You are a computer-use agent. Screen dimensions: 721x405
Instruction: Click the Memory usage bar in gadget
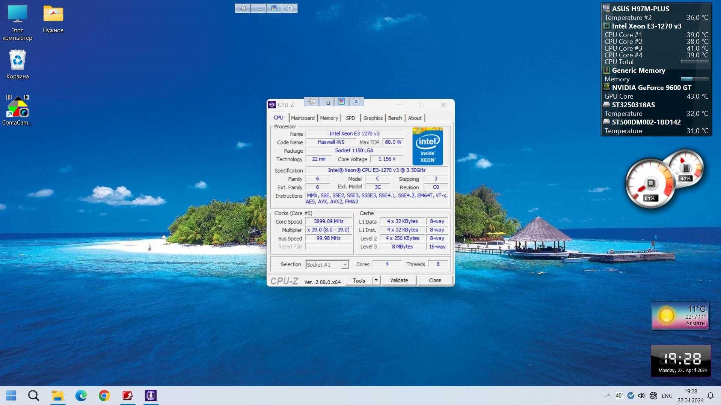(x=695, y=79)
